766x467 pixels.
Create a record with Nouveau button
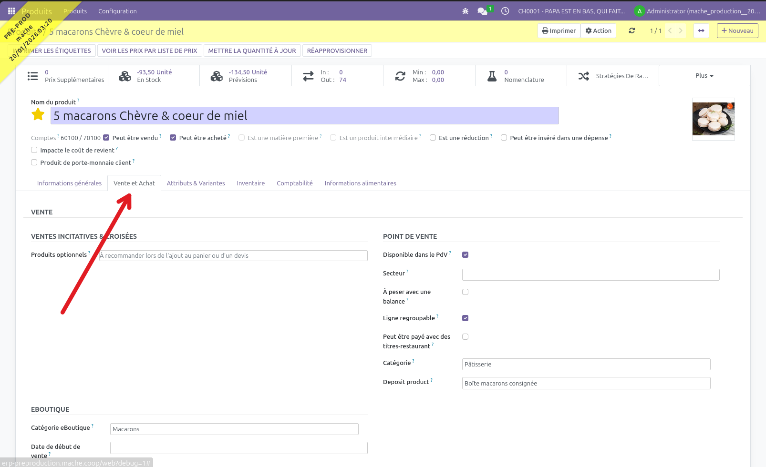coord(737,30)
